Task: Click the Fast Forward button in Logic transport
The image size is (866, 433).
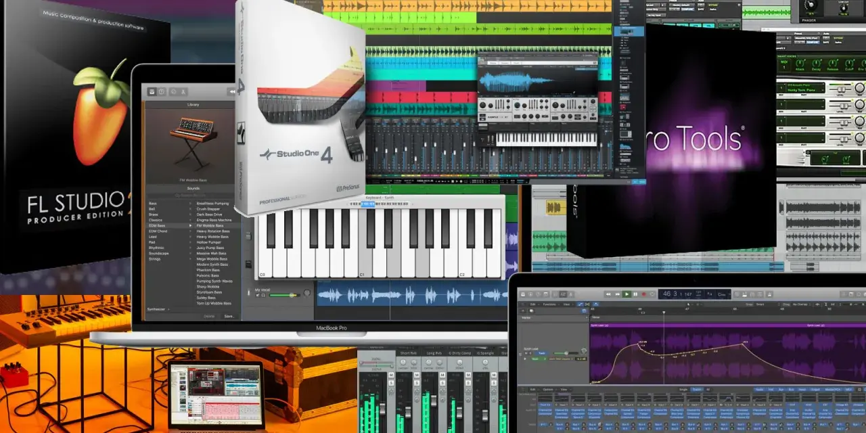Action: click(618, 294)
